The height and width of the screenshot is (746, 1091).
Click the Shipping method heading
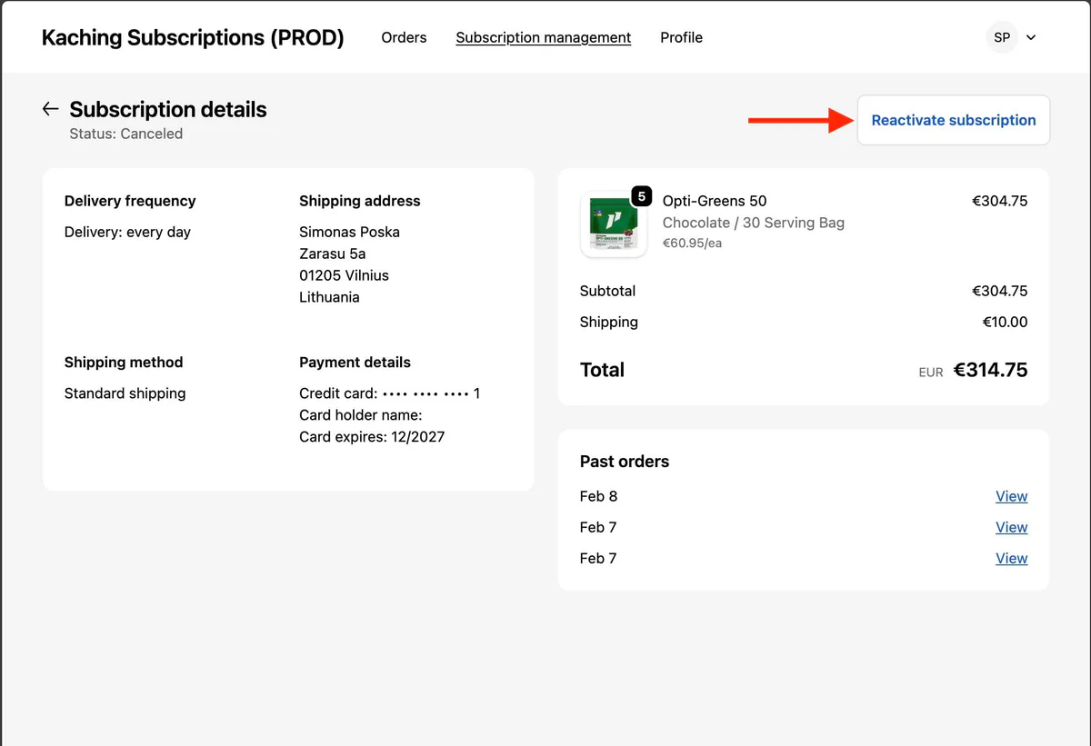point(124,363)
